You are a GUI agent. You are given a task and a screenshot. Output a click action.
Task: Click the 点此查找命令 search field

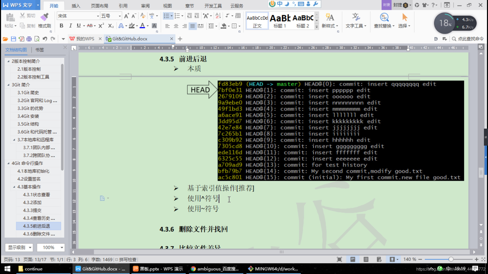point(468,39)
